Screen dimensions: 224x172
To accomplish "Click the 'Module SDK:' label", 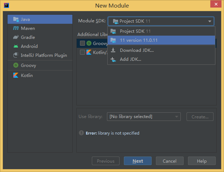I will pos(92,21).
